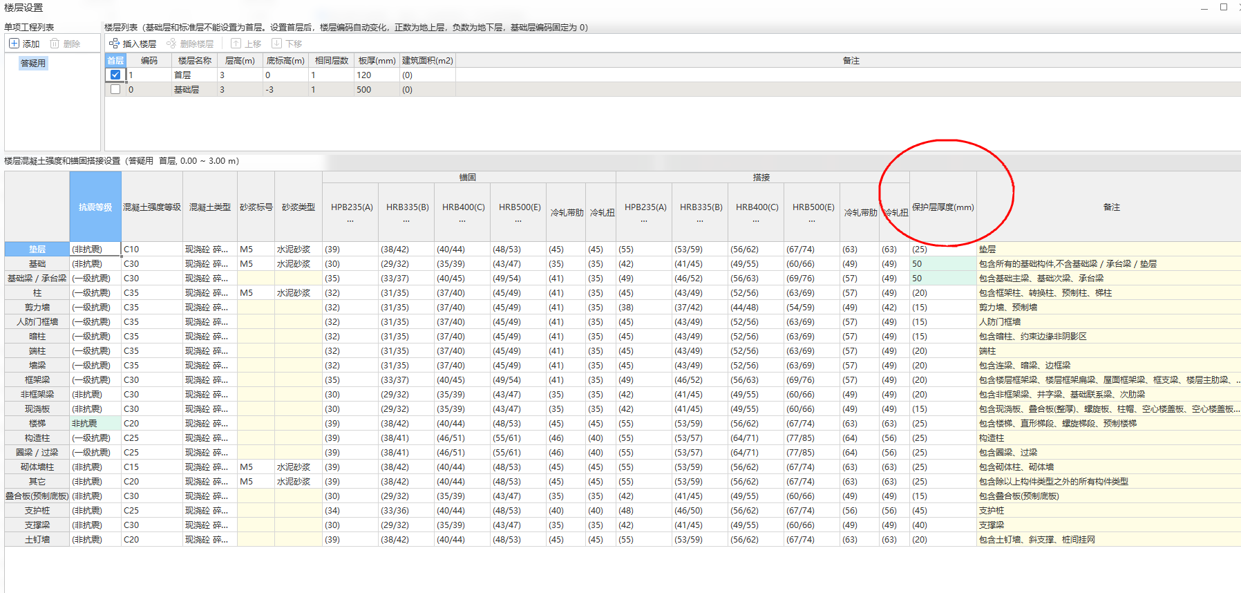Screen dimensions: 1241x593
Task: Click the 抗震等级 column header
Action: 95,207
